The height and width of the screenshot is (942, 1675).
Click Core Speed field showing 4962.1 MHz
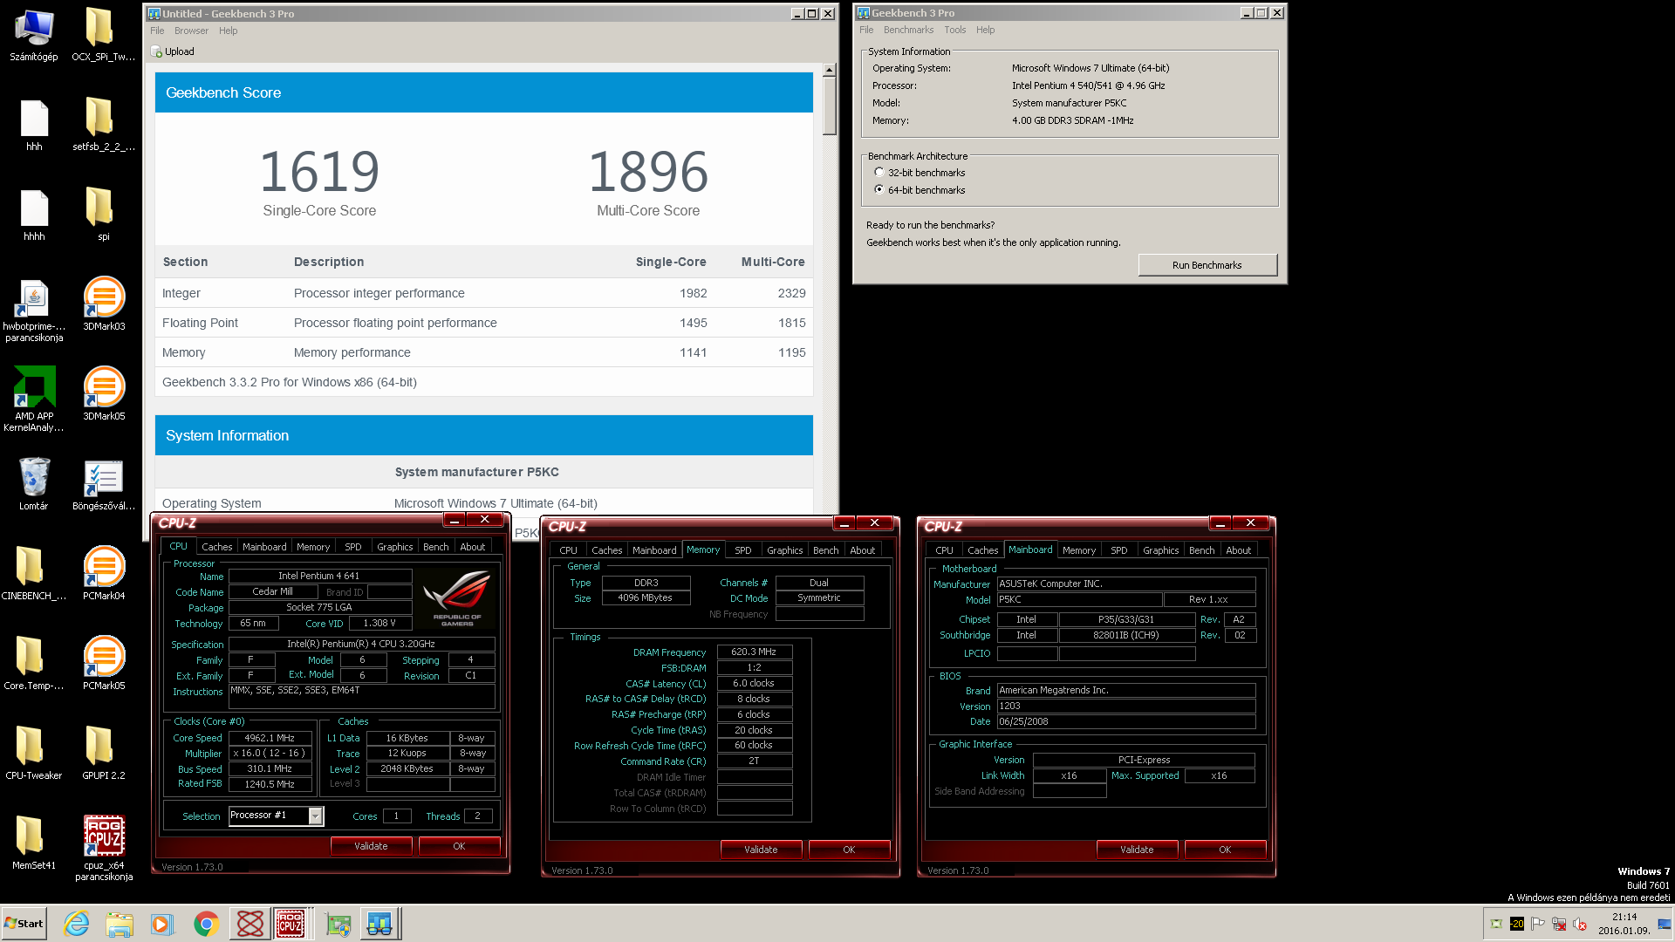click(x=270, y=738)
